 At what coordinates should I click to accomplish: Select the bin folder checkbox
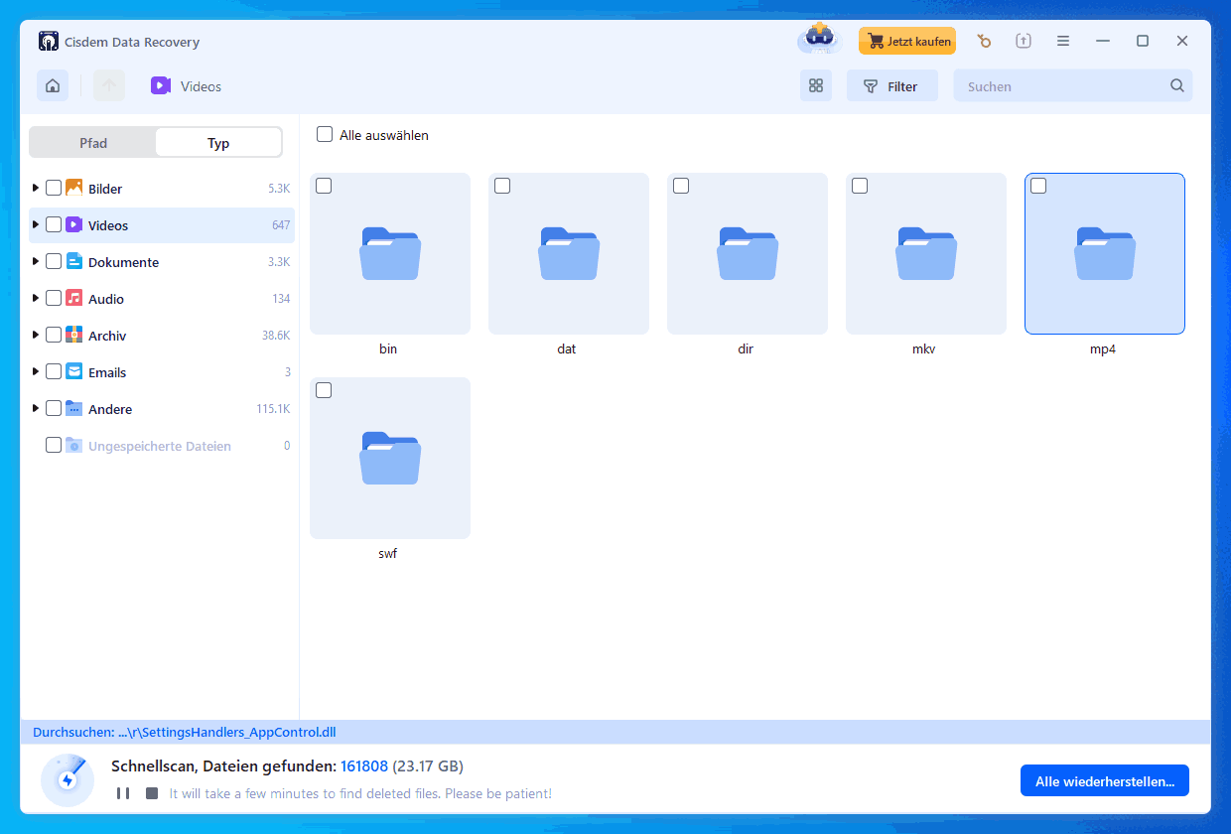coord(324,186)
